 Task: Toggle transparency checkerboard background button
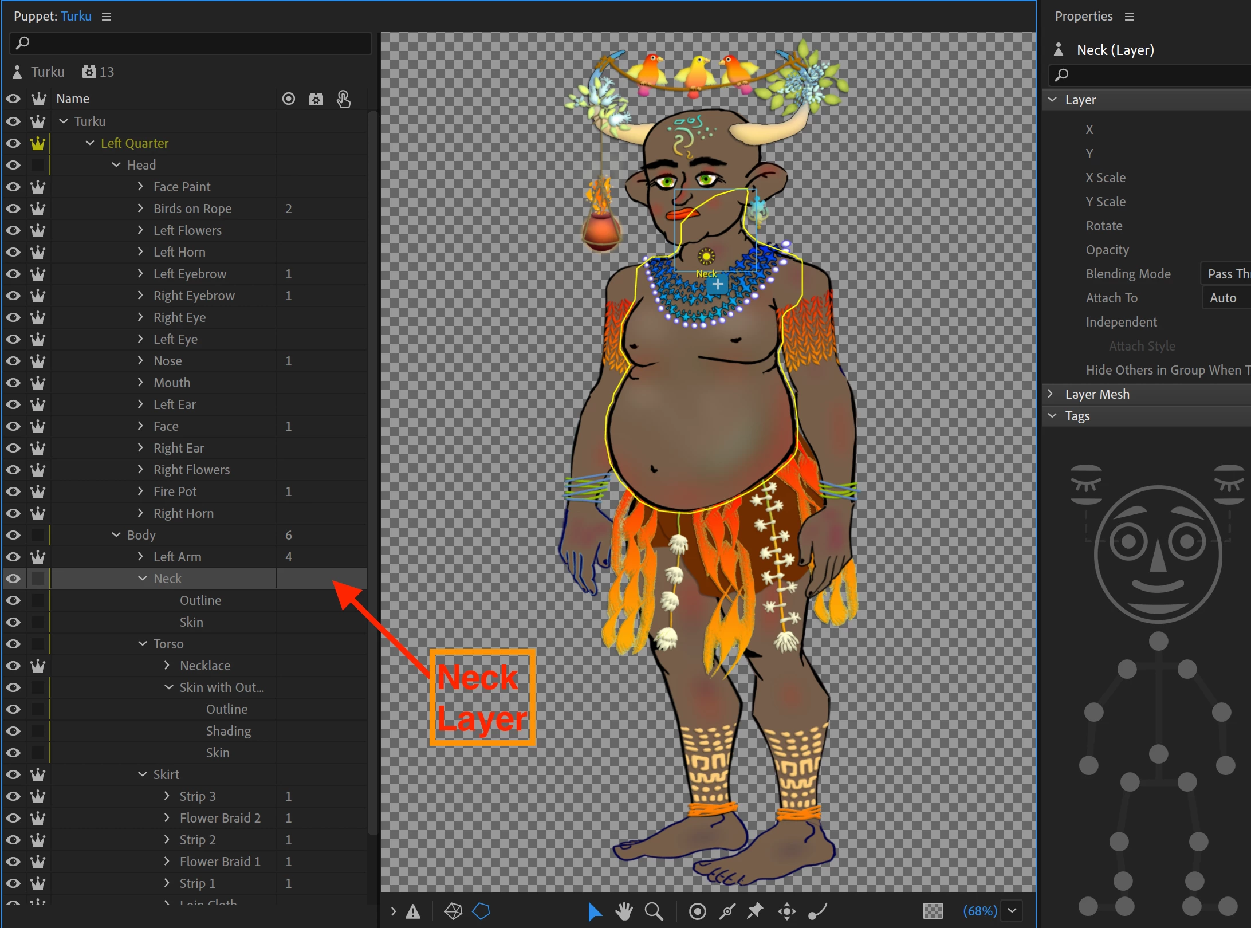[x=933, y=911]
